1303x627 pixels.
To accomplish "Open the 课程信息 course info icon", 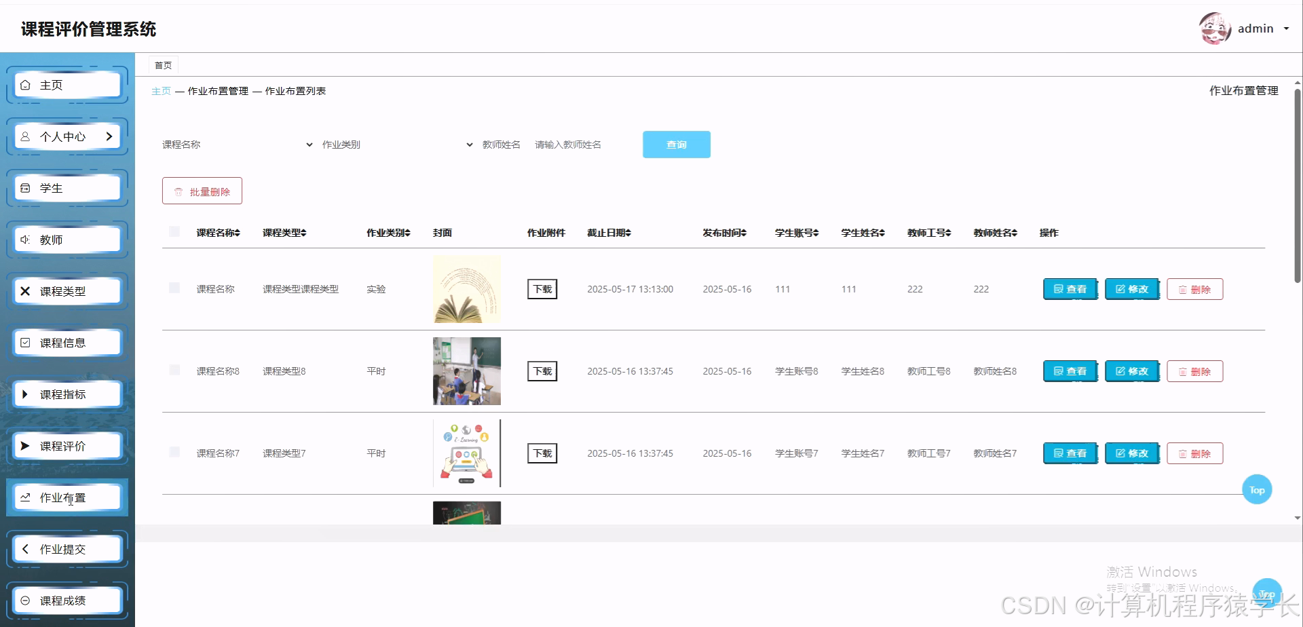I will pyautogui.click(x=25, y=342).
